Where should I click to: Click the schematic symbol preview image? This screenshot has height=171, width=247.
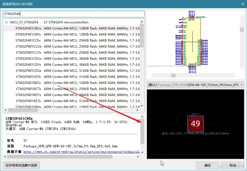(192, 42)
